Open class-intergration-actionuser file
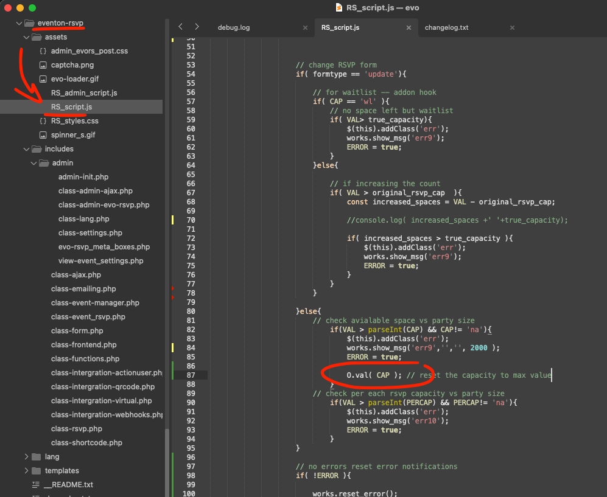Image resolution: width=607 pixels, height=497 pixels. click(107, 373)
